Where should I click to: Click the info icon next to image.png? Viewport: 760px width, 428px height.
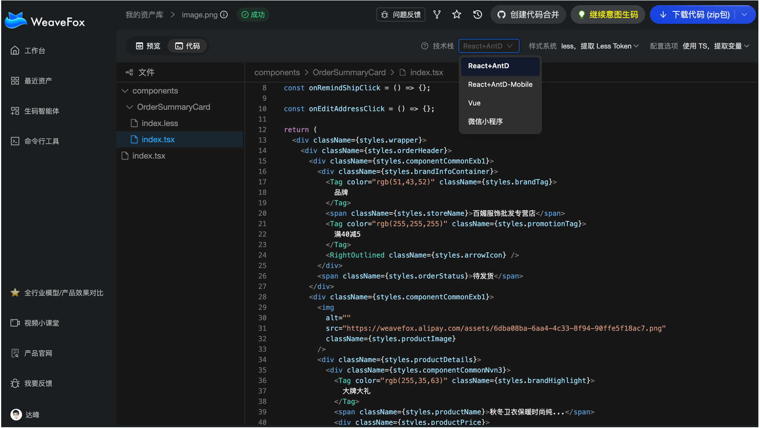point(224,14)
